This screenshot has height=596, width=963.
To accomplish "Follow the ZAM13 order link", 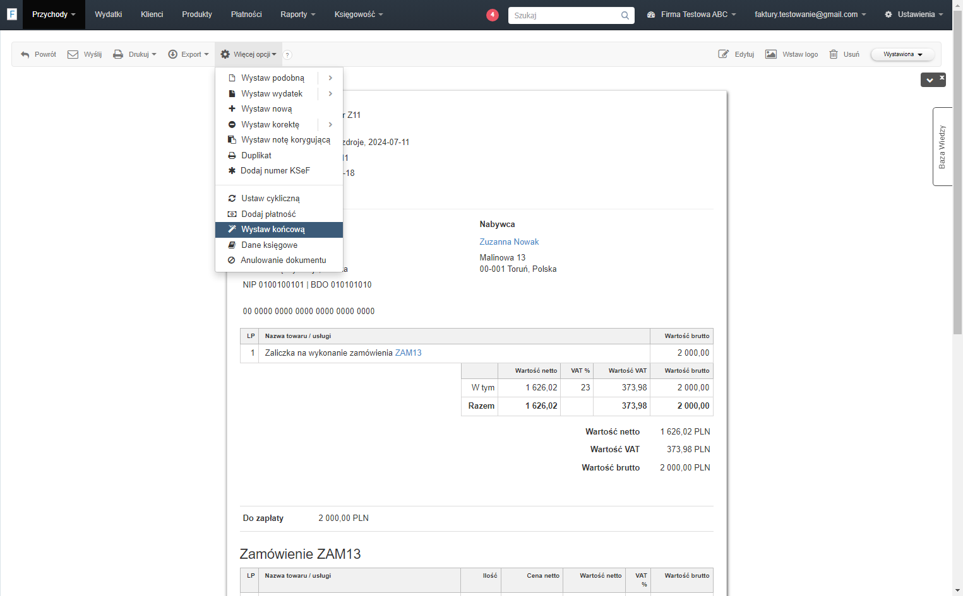I will click(409, 353).
